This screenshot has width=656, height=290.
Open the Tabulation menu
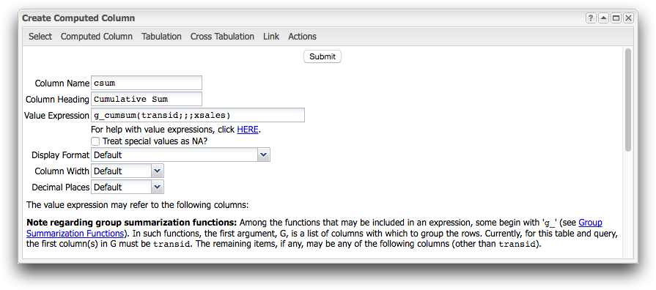[x=161, y=37]
